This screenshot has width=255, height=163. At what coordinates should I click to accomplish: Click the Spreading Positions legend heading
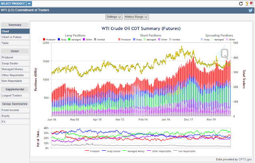219,35
